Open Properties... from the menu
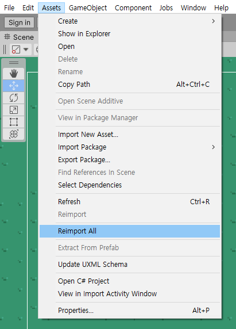This screenshot has height=329, width=236. (130, 311)
